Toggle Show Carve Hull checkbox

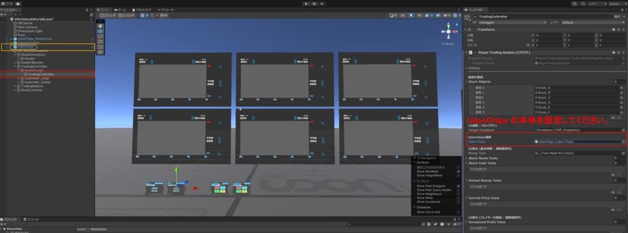[458, 212]
